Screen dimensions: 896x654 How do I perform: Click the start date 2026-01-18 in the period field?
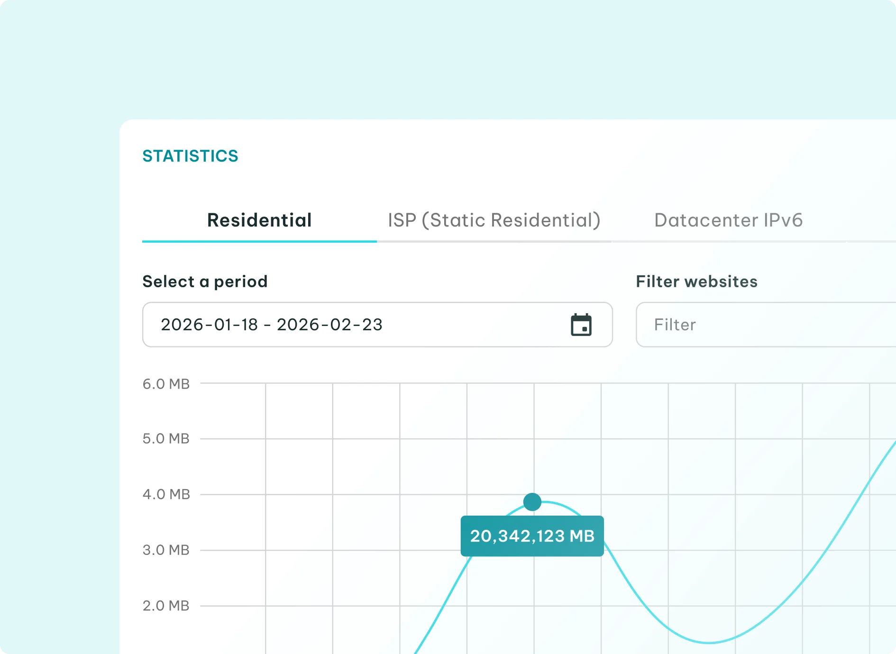point(209,325)
